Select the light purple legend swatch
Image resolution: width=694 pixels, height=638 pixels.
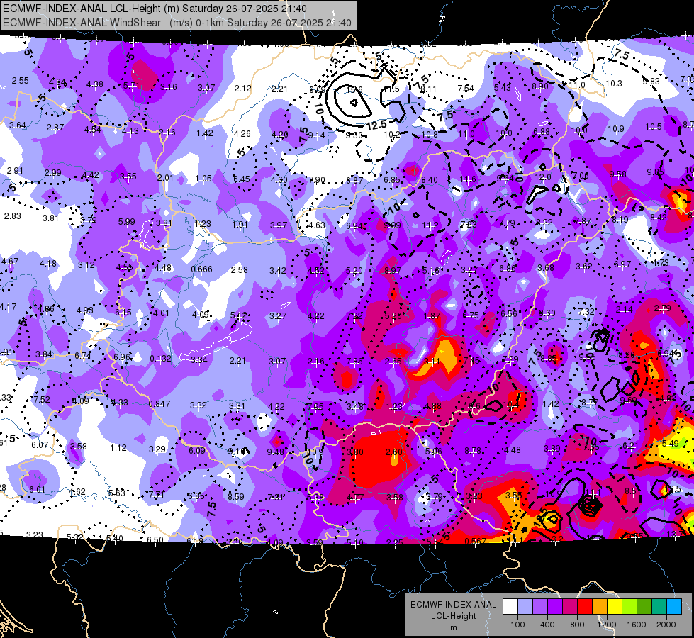pyautogui.click(x=540, y=606)
